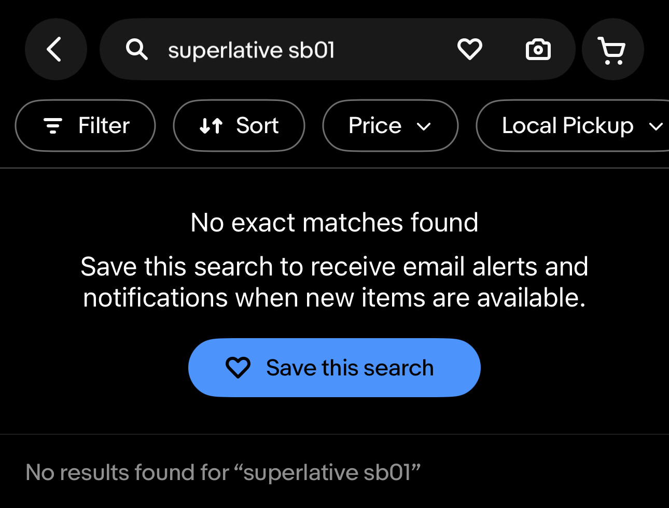This screenshot has height=508, width=669.
Task: Click the email alerts description text
Action: click(x=335, y=282)
